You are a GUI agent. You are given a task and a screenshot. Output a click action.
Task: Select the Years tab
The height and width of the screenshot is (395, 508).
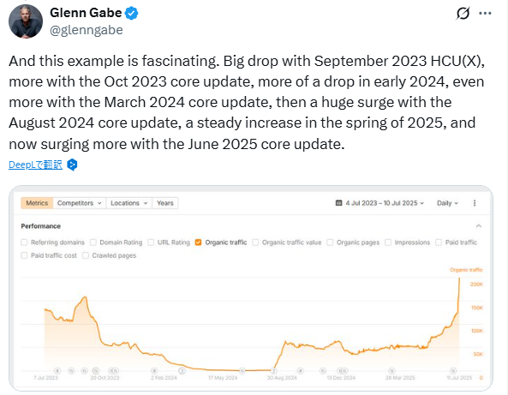(164, 203)
